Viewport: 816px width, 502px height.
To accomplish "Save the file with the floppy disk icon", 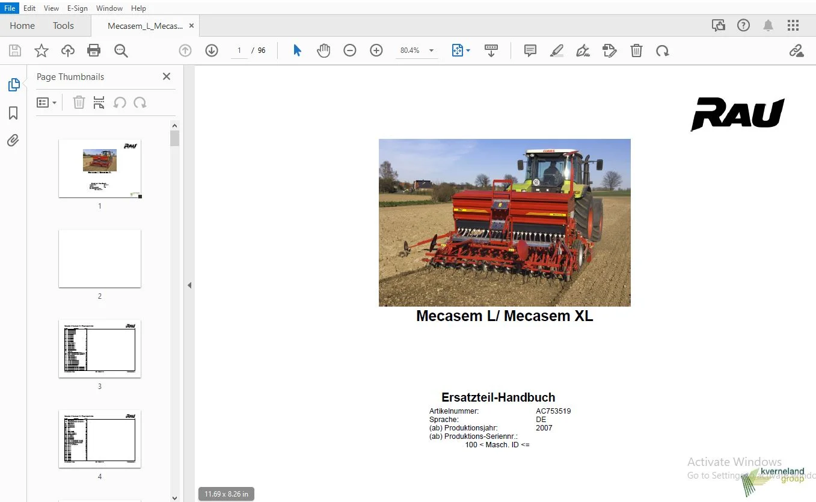I will pyautogui.click(x=14, y=51).
